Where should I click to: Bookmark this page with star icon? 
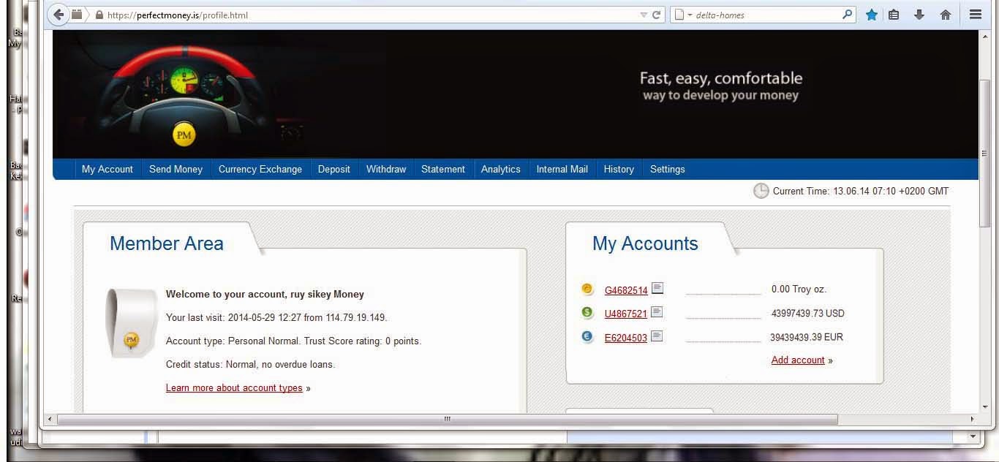(871, 15)
